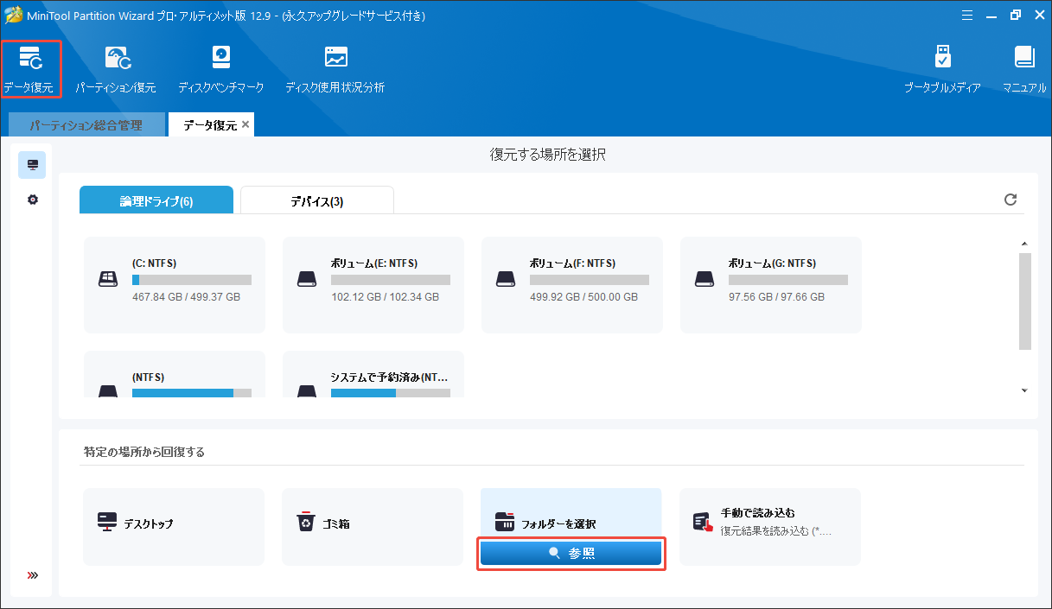Close the データ復元 tab

click(245, 124)
